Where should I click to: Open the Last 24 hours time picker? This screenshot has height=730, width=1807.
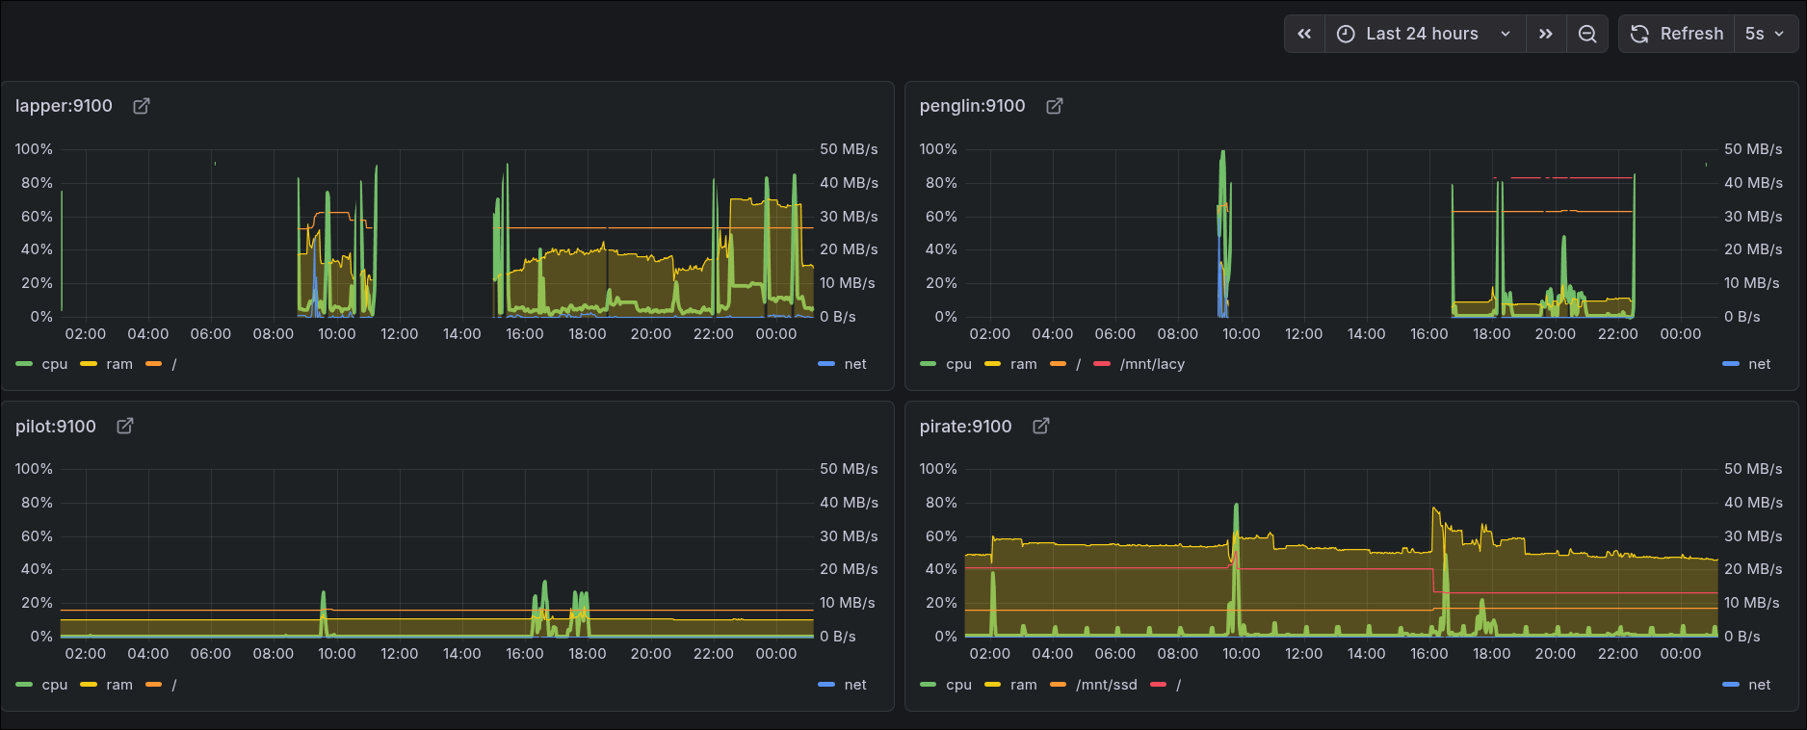(x=1424, y=34)
